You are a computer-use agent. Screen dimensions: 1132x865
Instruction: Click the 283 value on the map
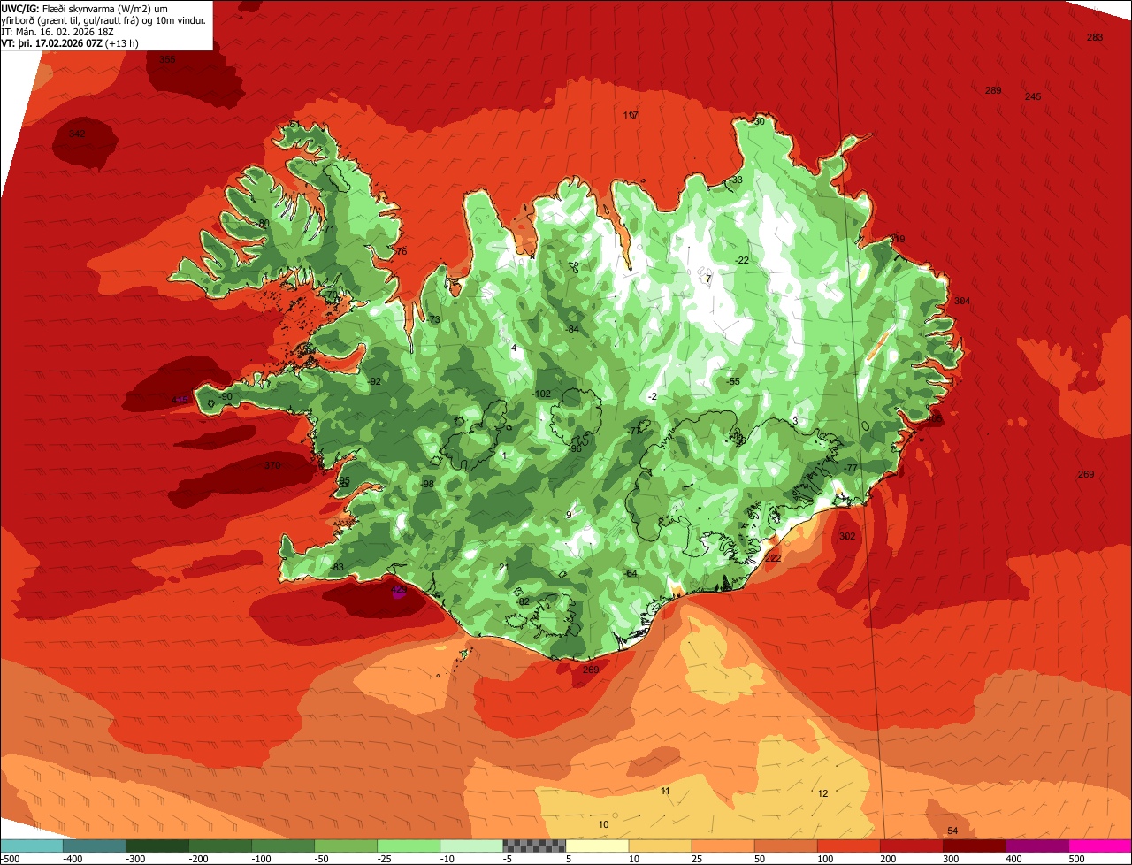[x=1095, y=37]
